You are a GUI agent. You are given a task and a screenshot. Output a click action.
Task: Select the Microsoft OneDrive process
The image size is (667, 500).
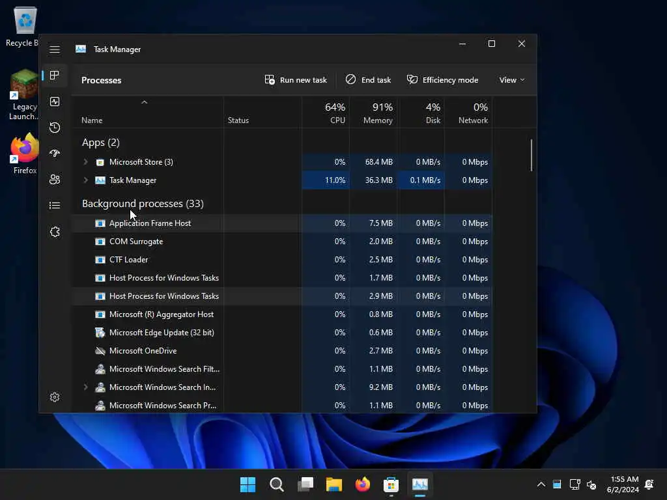point(281,351)
